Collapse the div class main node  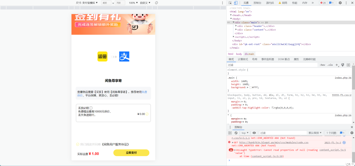(233, 22)
